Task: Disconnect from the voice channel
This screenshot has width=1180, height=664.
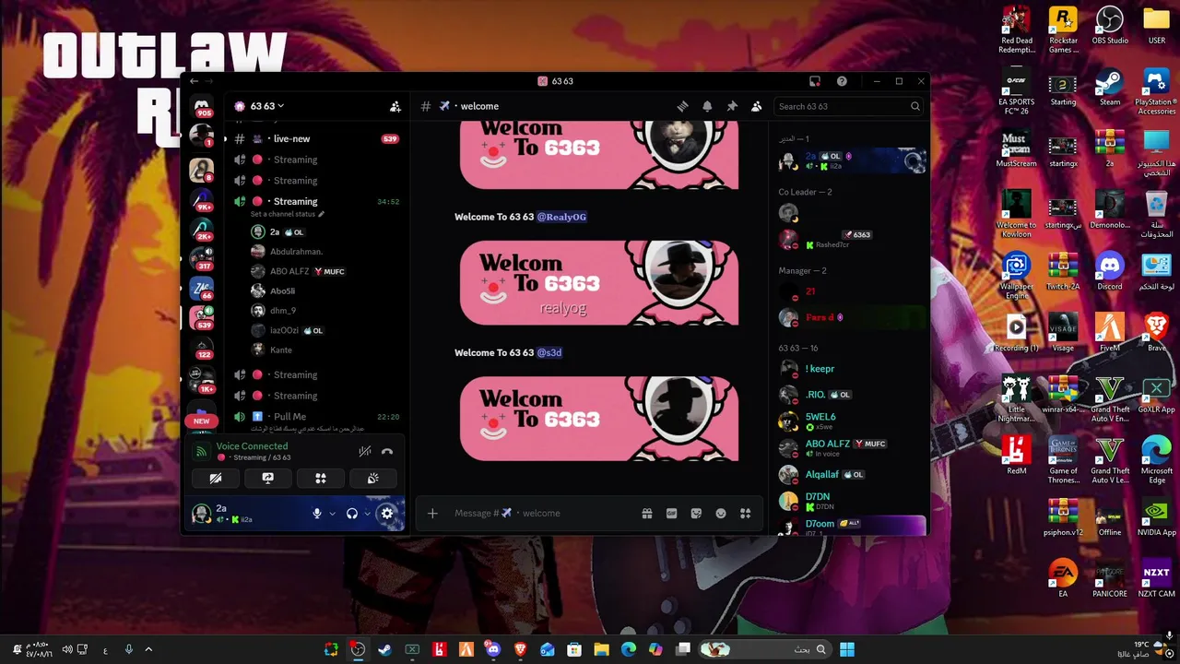Action: click(387, 451)
